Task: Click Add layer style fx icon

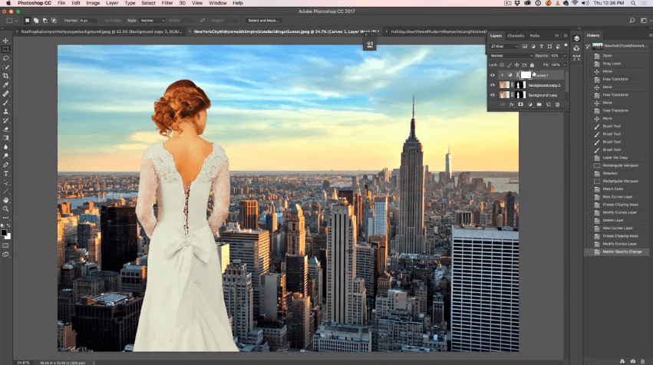Action: pos(511,105)
